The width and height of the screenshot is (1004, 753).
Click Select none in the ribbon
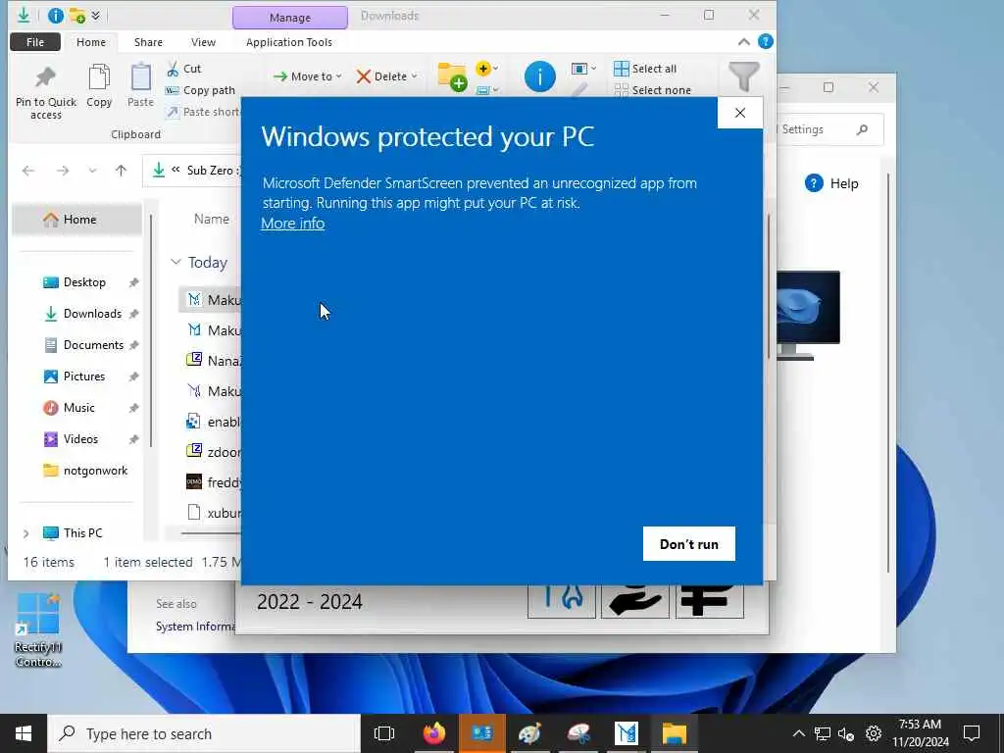[x=652, y=90]
